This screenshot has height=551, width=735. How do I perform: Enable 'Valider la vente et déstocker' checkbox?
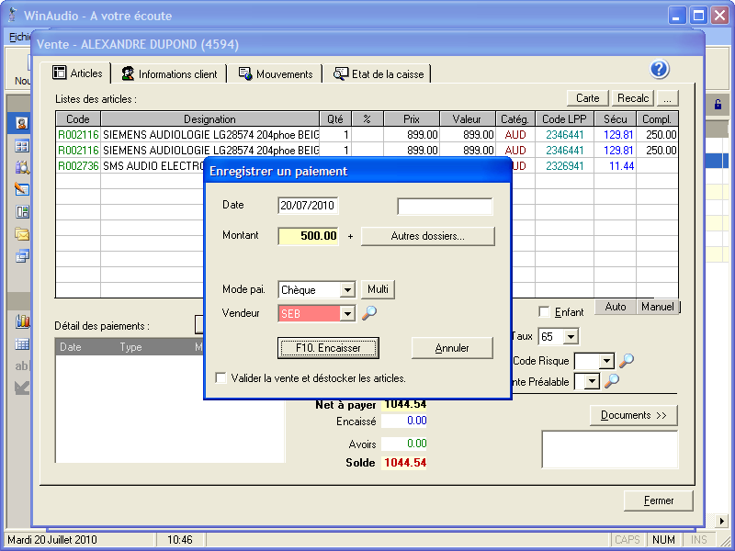[220, 377]
